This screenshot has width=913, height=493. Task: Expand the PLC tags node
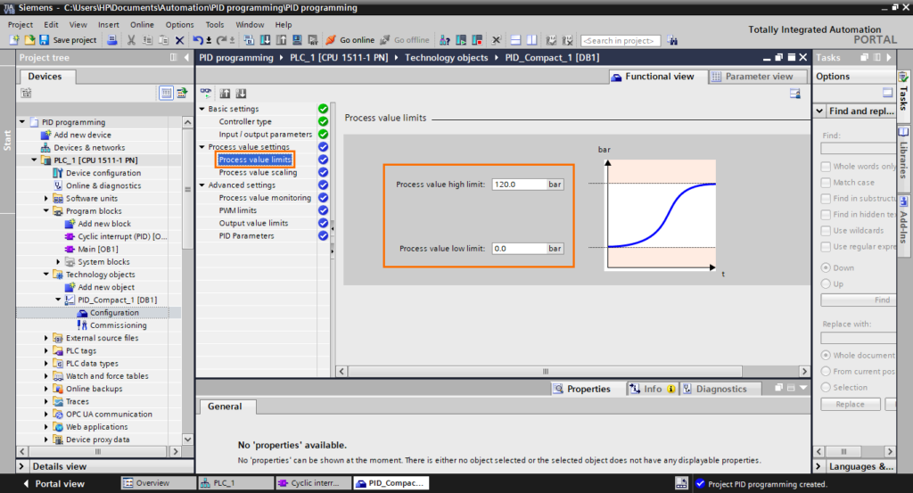pos(46,351)
